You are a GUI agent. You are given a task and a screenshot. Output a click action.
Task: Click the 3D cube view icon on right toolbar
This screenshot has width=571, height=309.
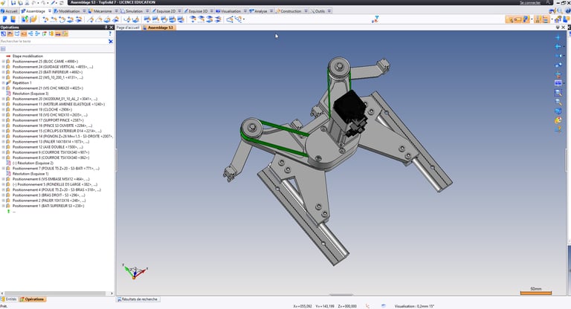(x=558, y=111)
